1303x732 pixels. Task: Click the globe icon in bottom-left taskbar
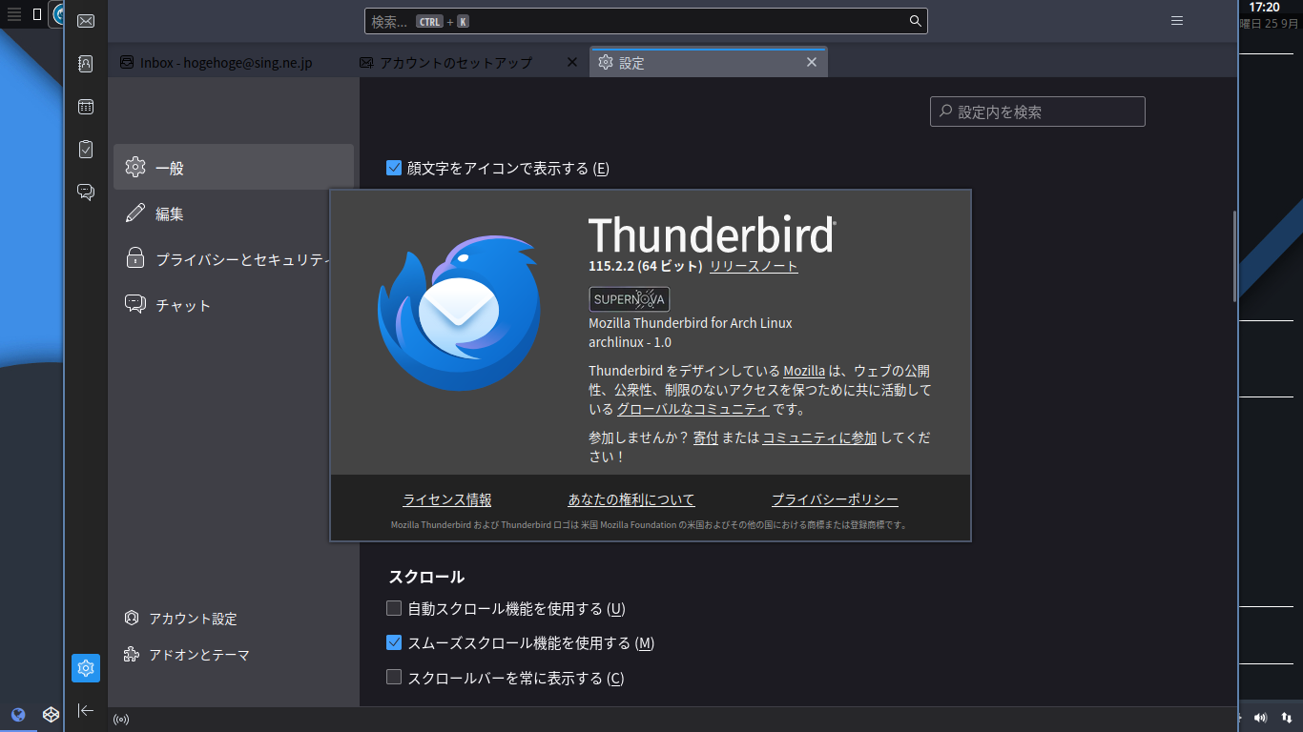point(17,715)
